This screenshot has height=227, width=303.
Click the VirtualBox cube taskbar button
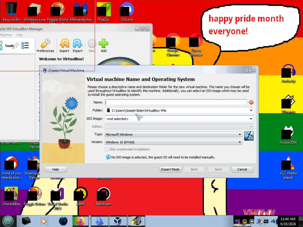tap(117, 221)
